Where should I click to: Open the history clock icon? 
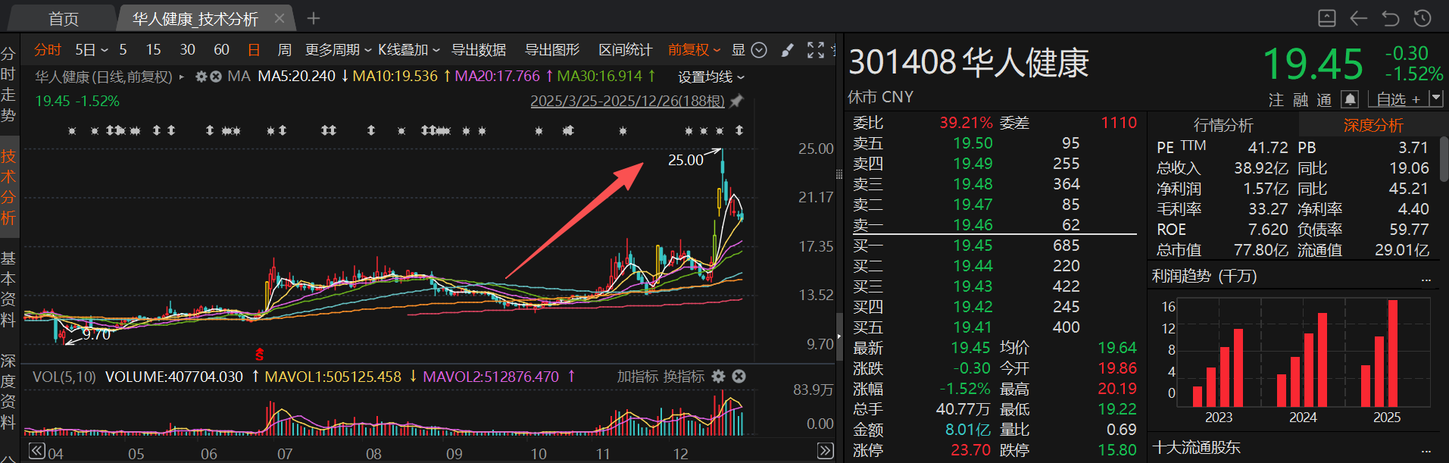point(1422,18)
